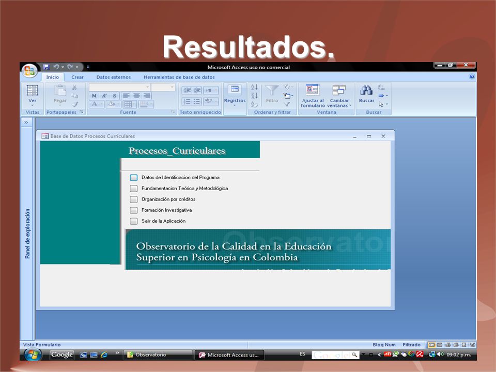Select the Format Painter brush
This screenshot has height=372, width=496.
(74, 104)
